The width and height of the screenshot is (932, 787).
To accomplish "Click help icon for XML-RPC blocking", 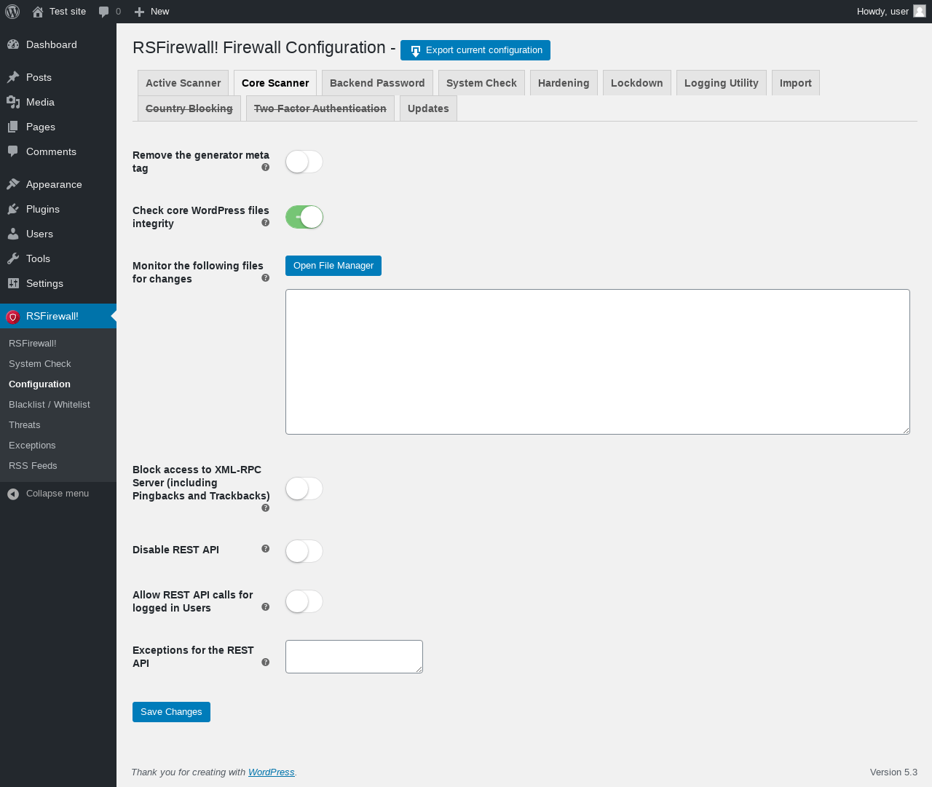I will (x=266, y=508).
